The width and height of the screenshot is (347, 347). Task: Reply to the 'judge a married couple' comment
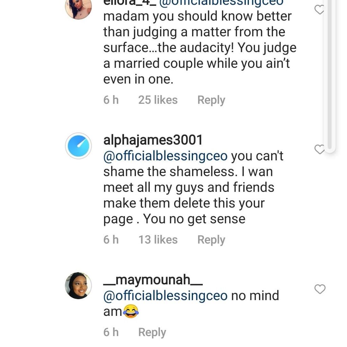(x=211, y=100)
